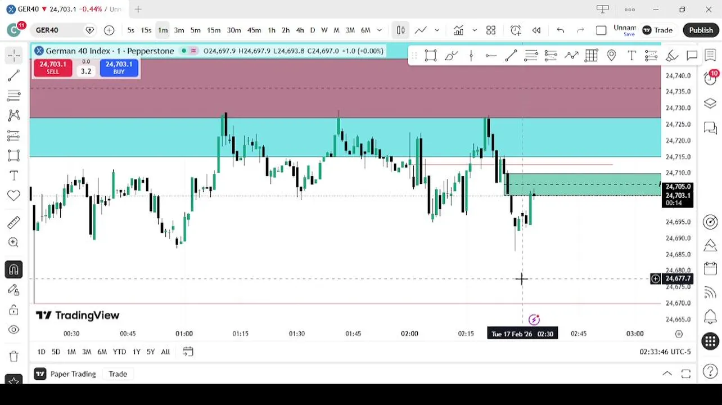Select the trend line drawing tool
This screenshot has height=405, width=722.
[x=13, y=75]
